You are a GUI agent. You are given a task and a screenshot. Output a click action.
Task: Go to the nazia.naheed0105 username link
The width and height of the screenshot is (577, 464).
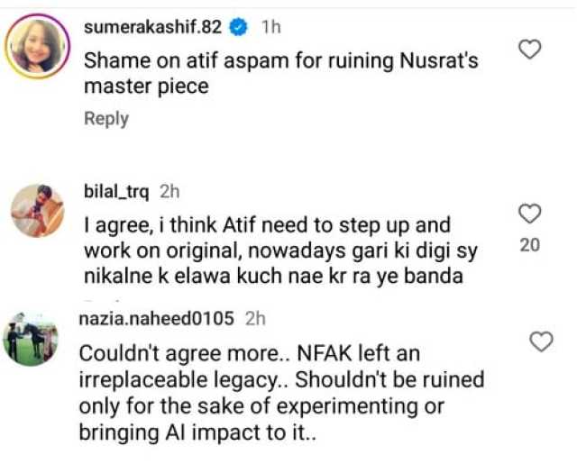156,318
